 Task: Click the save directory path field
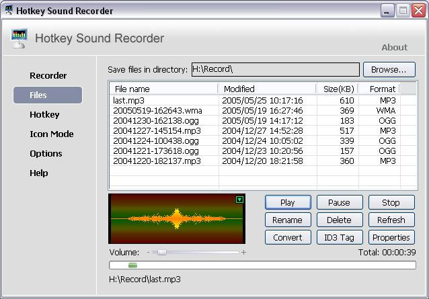276,69
